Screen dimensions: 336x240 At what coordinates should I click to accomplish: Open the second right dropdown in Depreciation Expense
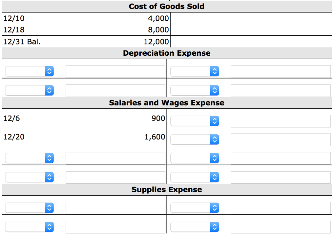coord(195,90)
